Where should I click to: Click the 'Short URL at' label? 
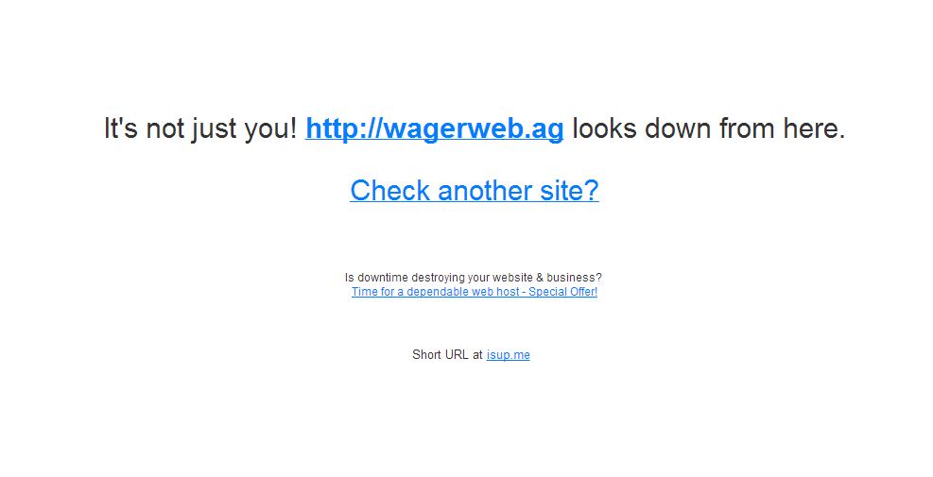447,355
